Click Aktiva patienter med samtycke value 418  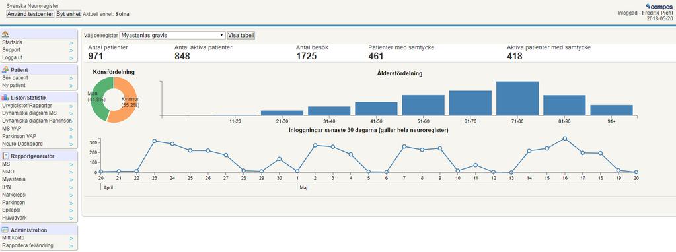(x=515, y=56)
